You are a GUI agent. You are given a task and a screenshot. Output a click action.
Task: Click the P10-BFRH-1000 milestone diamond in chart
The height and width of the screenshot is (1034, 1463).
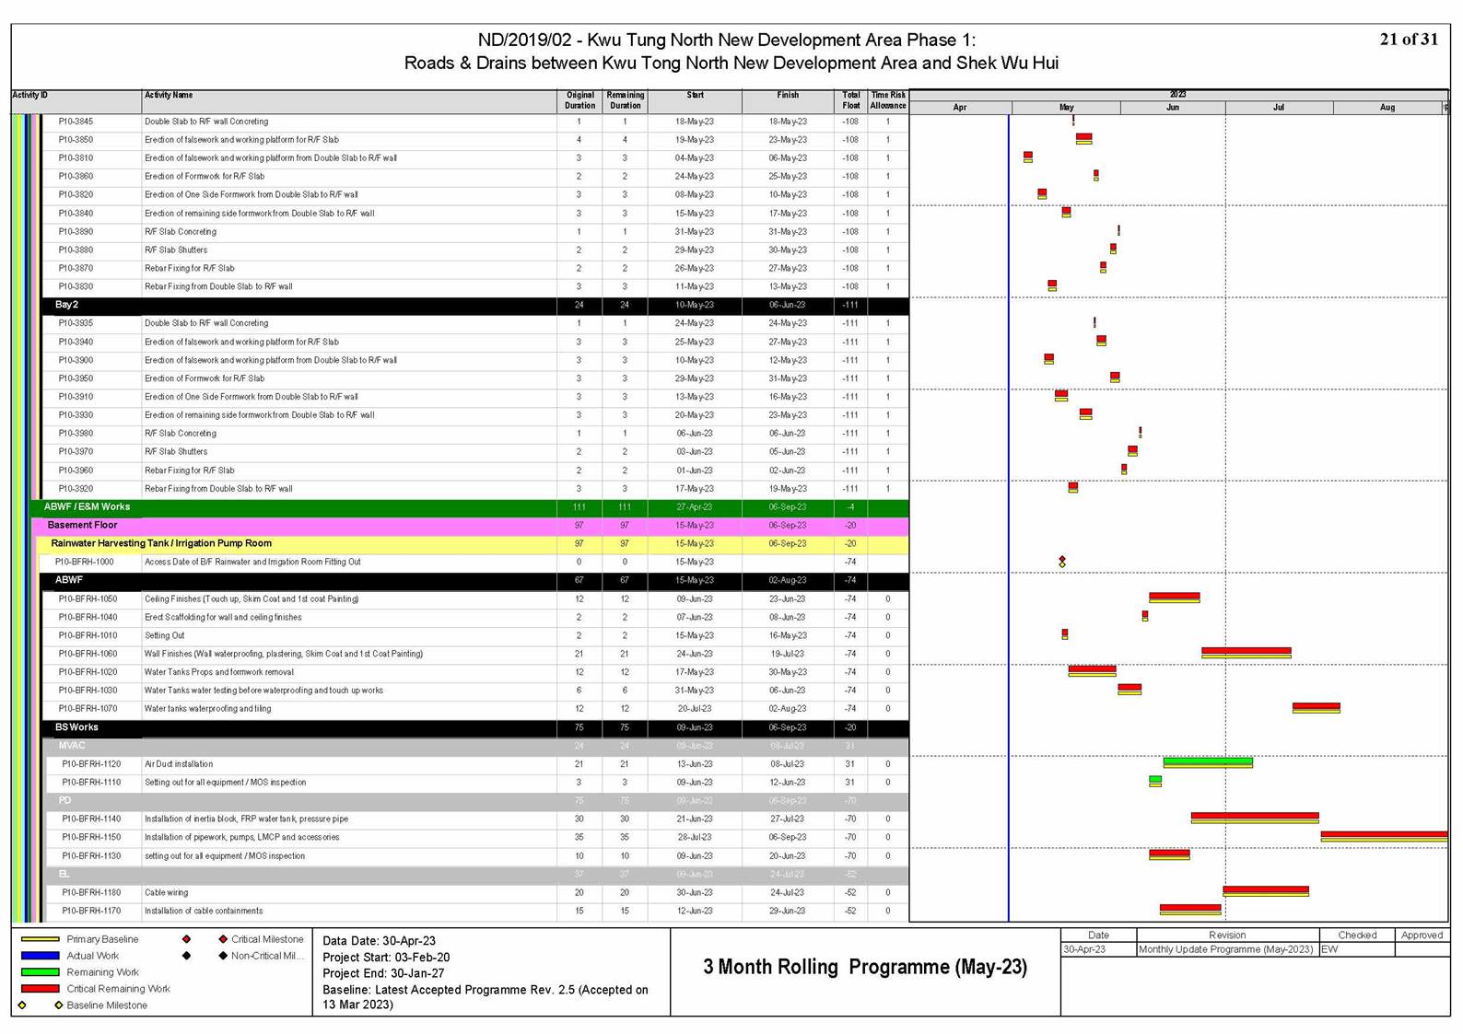tap(1062, 561)
